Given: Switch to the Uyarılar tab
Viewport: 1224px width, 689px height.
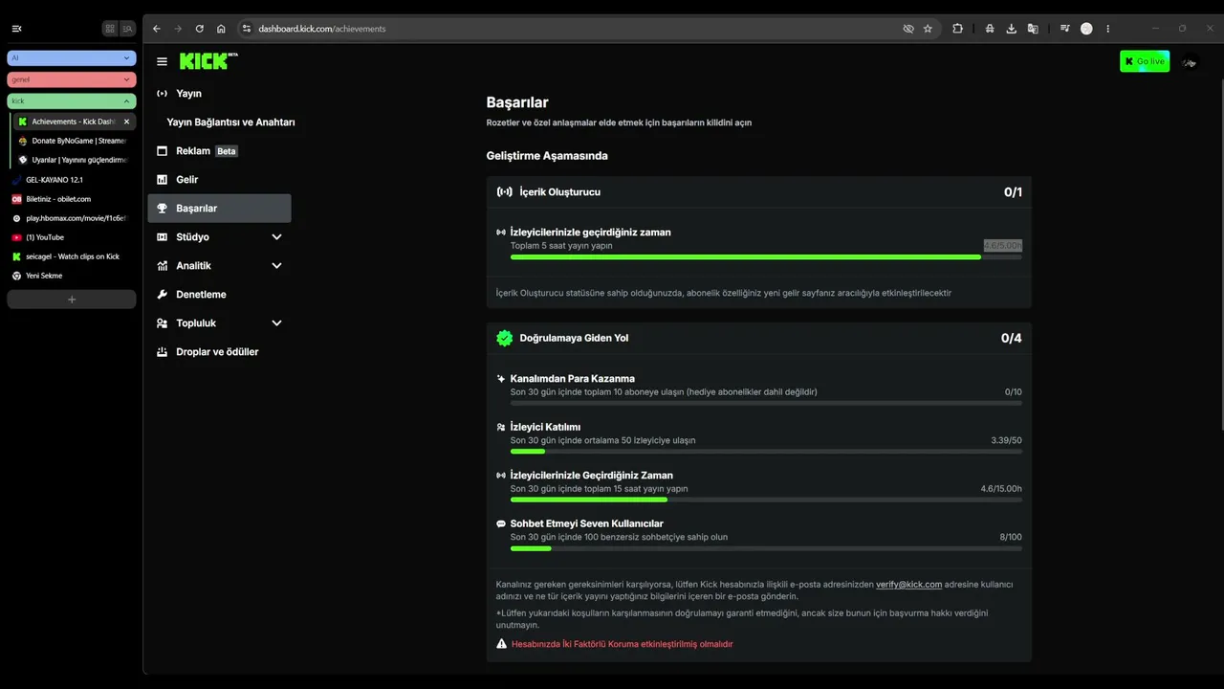Looking at the screenshot, I should point(76,160).
